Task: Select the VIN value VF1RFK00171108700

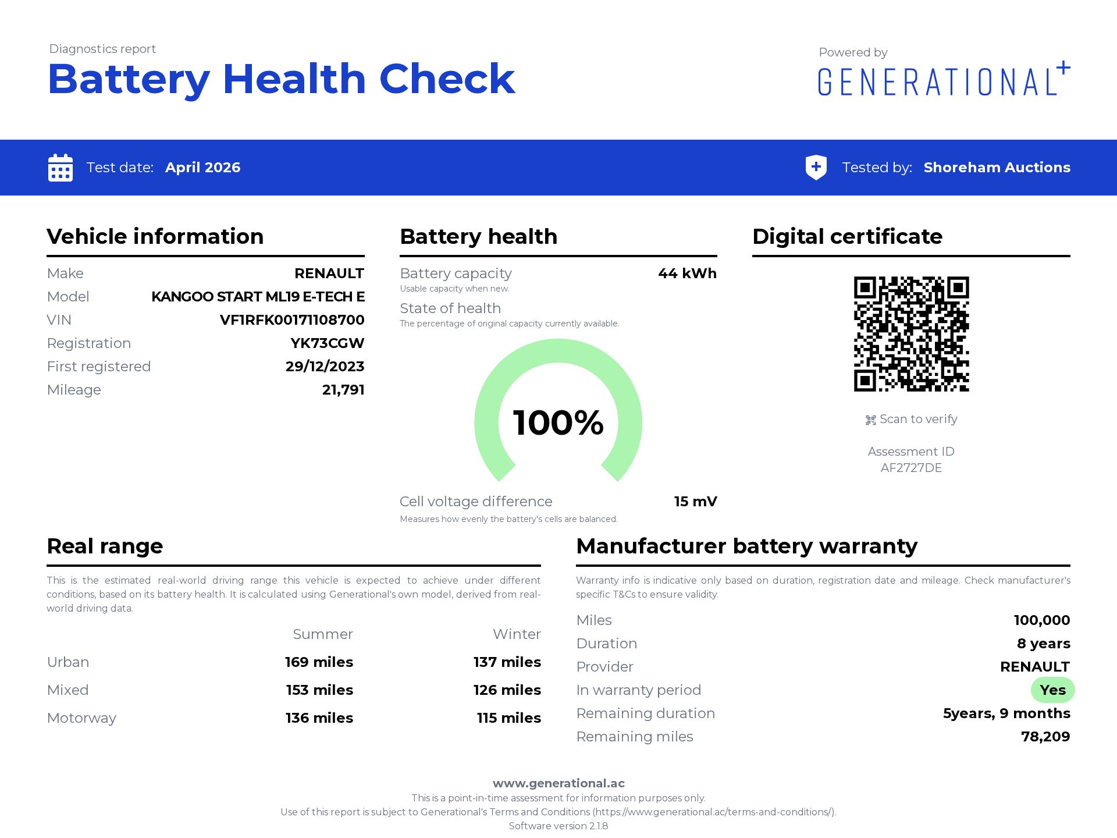Action: click(x=292, y=319)
